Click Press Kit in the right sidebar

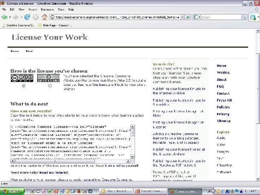point(224,100)
